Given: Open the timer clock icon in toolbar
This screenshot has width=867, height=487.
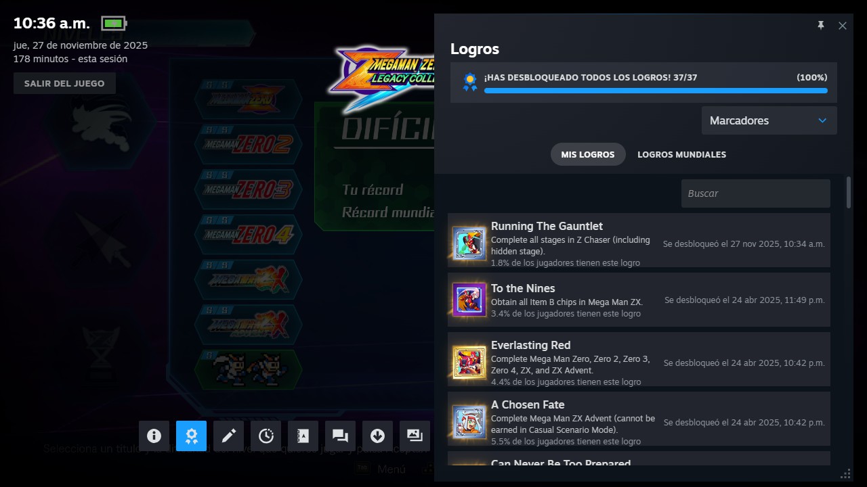Looking at the screenshot, I should 266,436.
